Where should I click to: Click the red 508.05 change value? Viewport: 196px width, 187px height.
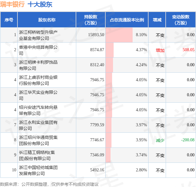[x=188, y=50]
